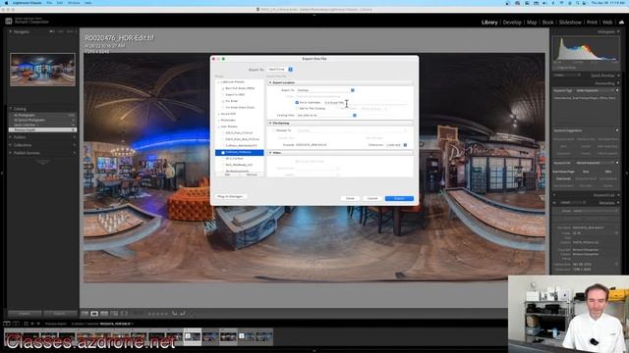Image resolution: width=629 pixels, height=353 pixels.
Task: Click Cancel button in dialog
Action: (372, 198)
